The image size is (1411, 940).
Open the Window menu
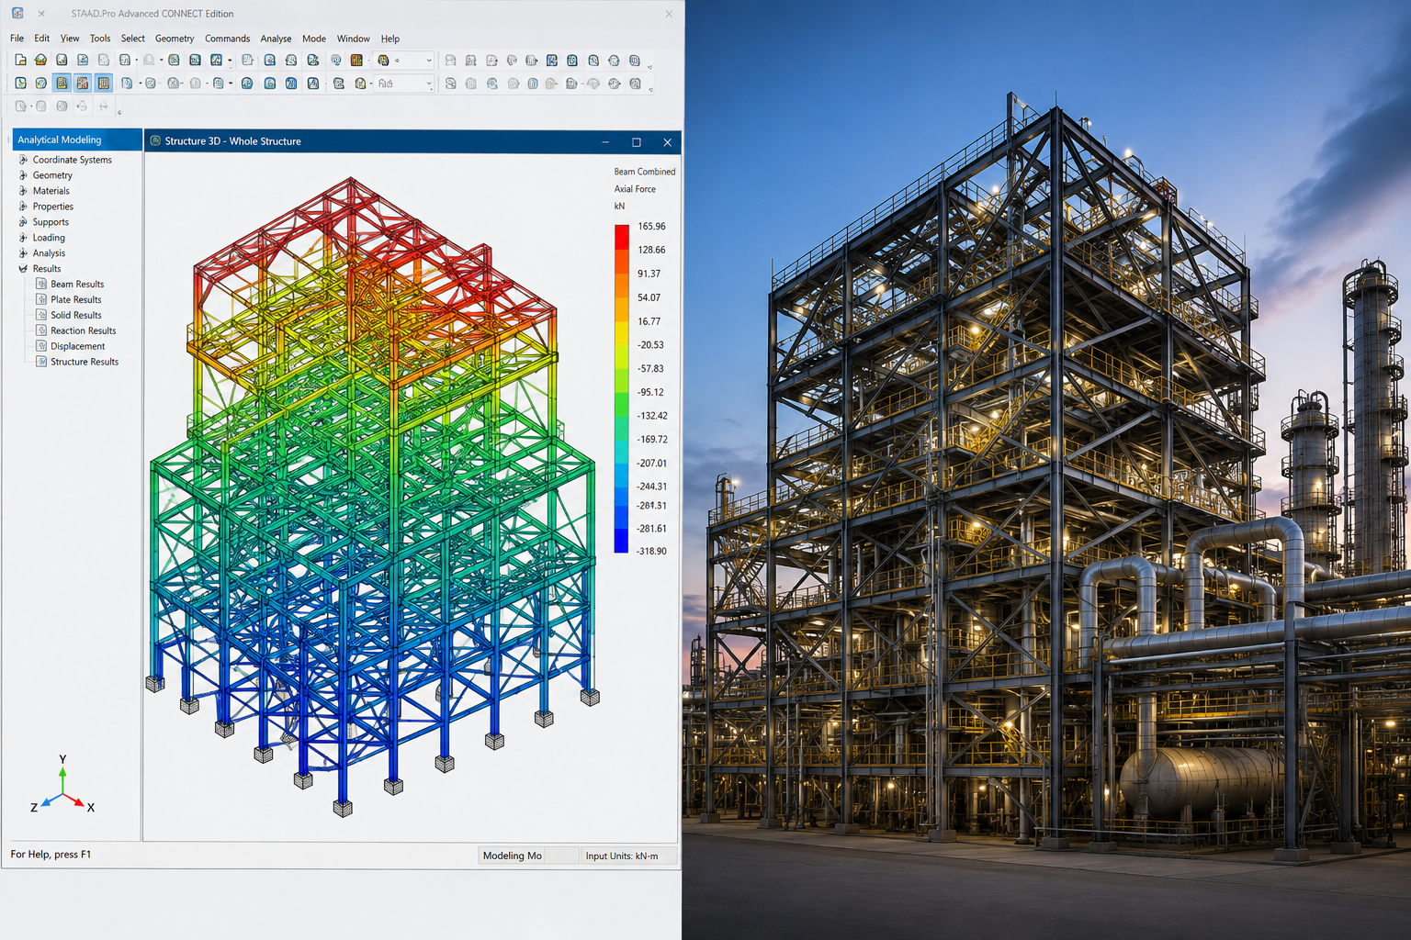point(353,39)
